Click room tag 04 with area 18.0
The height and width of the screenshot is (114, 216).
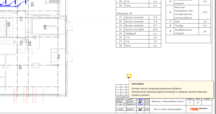[45, 27]
